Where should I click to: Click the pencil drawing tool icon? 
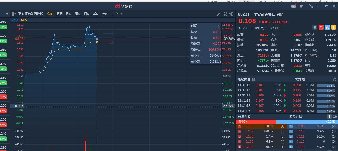(219, 14)
